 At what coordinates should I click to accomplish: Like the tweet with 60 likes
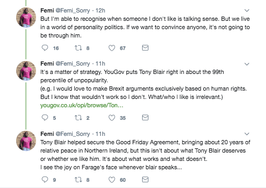coord(112,180)
